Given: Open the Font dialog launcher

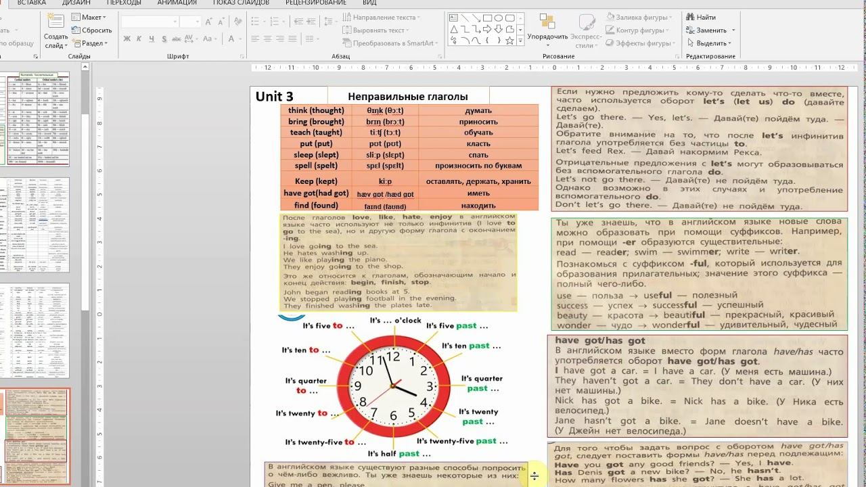Looking at the screenshot, I should pos(242,56).
